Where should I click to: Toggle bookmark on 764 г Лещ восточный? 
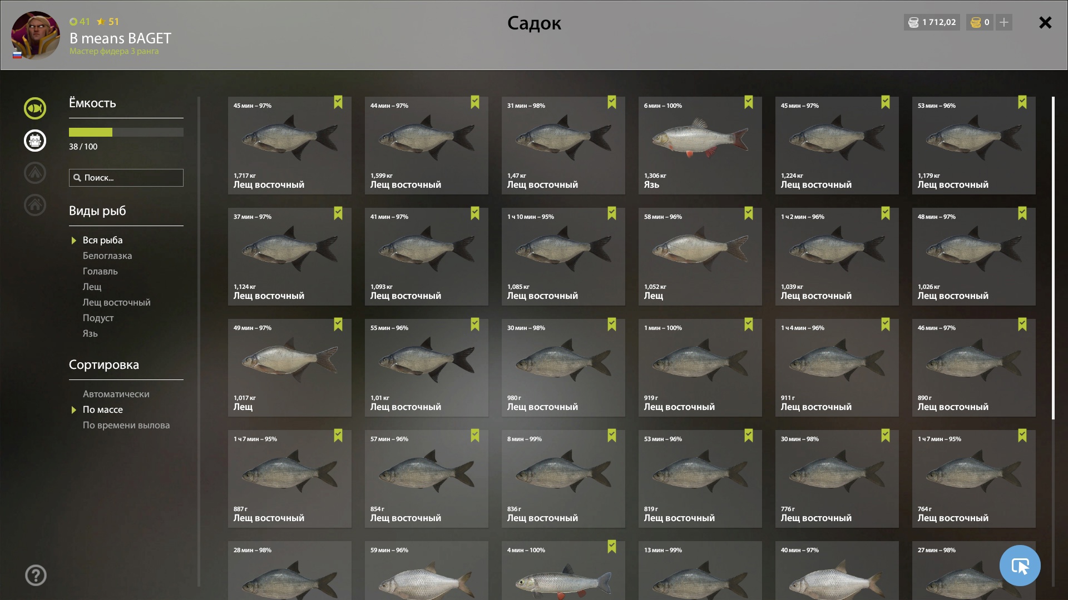[1022, 436]
